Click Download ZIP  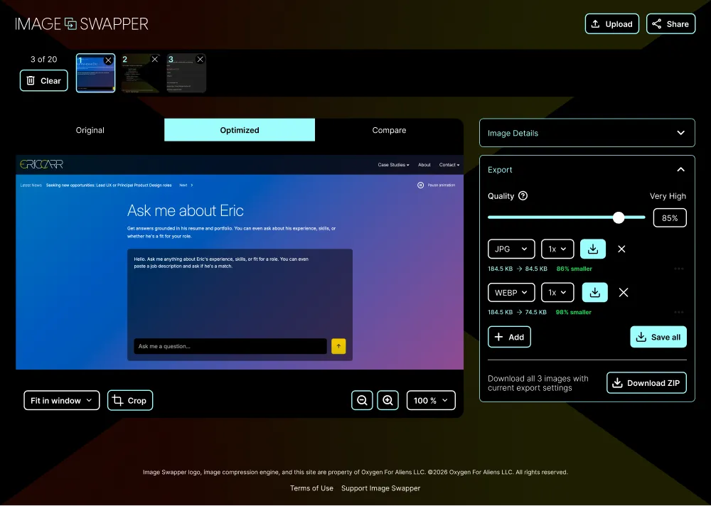(x=646, y=383)
